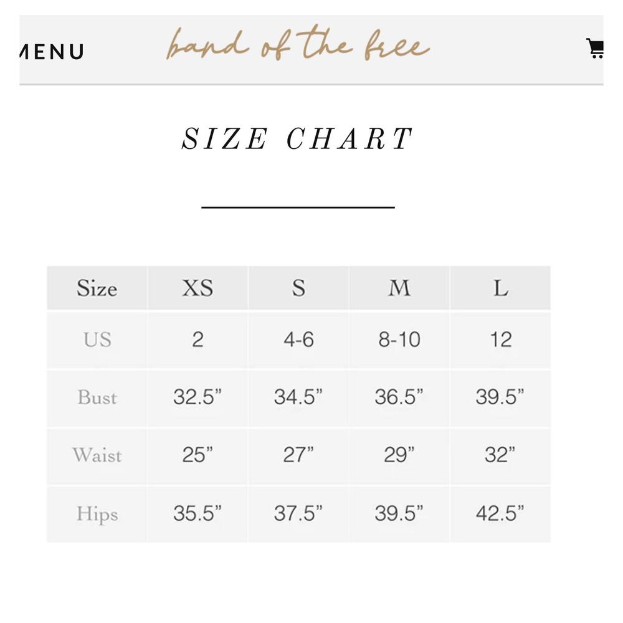Click the Bust row label
Screen dimensions: 623x623
coord(97,397)
